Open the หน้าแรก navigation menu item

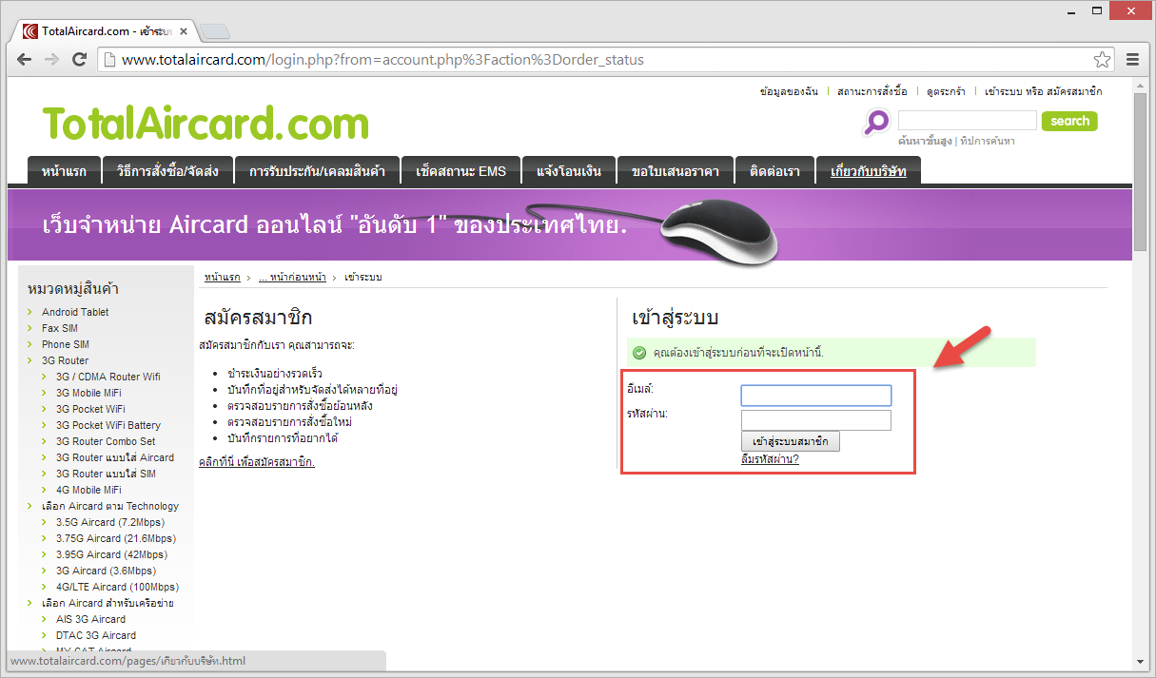pyautogui.click(x=64, y=171)
